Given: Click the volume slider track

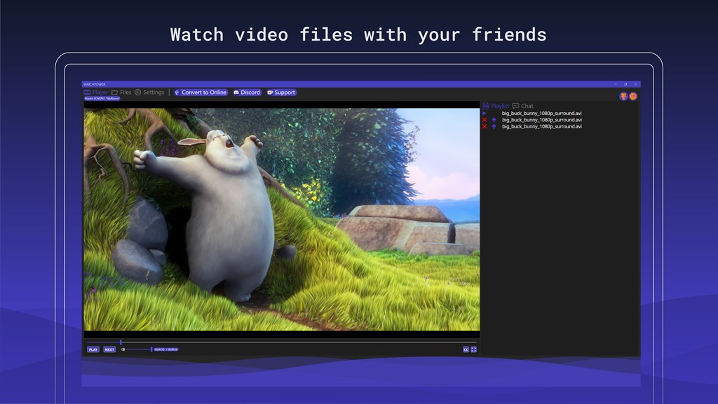Looking at the screenshot, I should (139, 349).
